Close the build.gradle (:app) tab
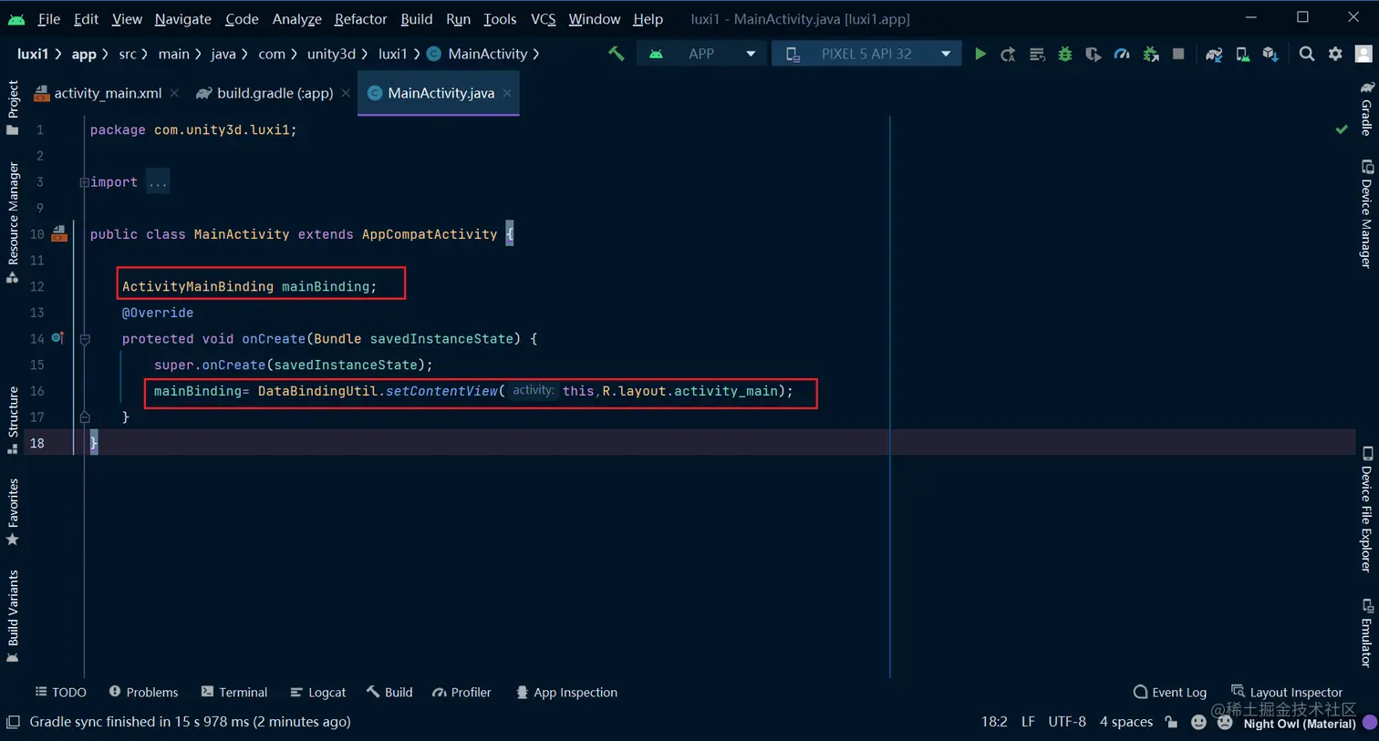The image size is (1379, 741). (x=345, y=93)
